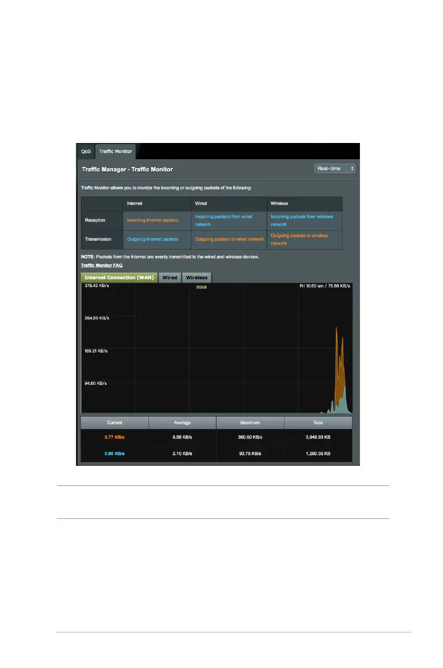
Task: Switch to the Wired graph tab
Action: pos(170,278)
